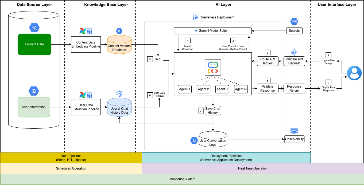Click the yellow Data Pipelines bar
The width and height of the screenshot is (364, 185).
pyautogui.click(x=71, y=158)
